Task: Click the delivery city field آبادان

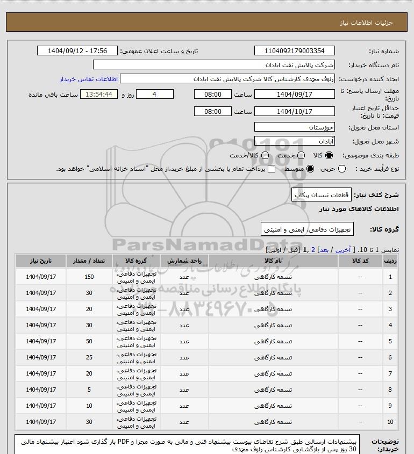Action: point(294,141)
